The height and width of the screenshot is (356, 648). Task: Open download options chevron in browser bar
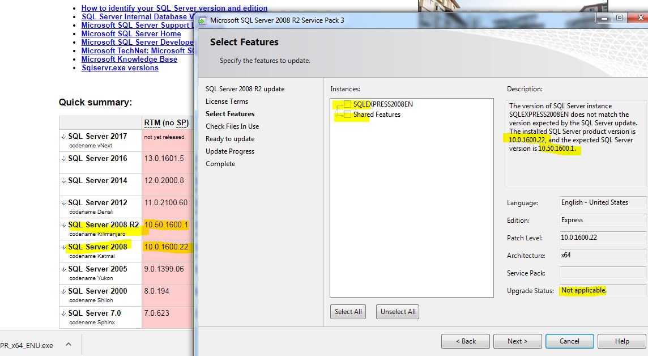(69, 345)
